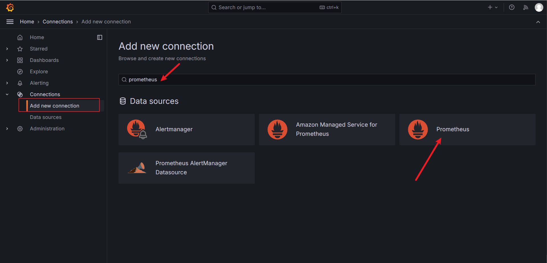Select Home in the sidebar menu
This screenshot has width=547, height=263.
pos(37,37)
